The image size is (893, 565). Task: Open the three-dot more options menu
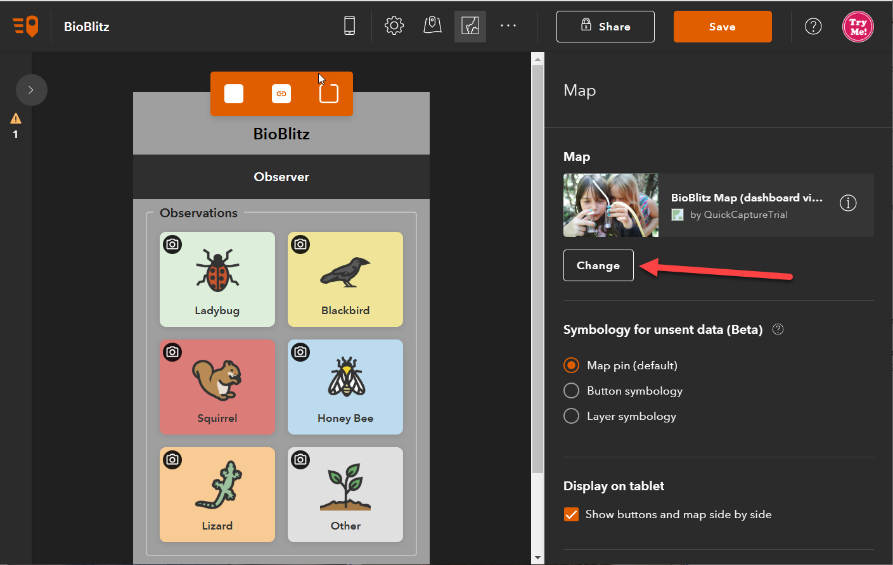pos(508,26)
